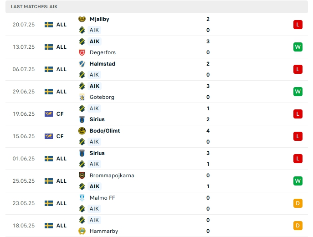Click the Swedish flag on 20.07.25 row
The image size is (313, 237).
pos(49,25)
